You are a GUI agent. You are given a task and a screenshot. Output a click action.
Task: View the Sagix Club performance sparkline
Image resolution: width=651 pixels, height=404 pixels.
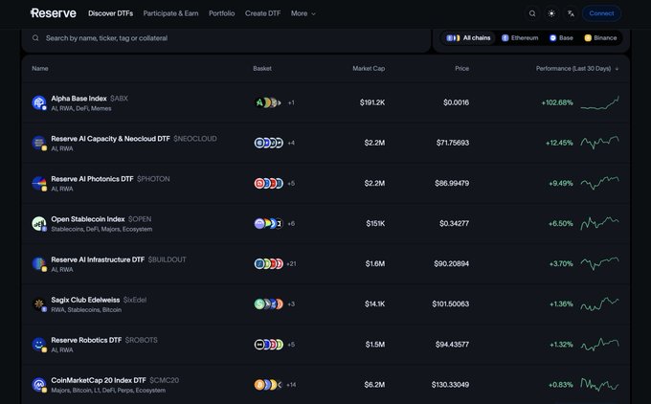tap(600, 303)
